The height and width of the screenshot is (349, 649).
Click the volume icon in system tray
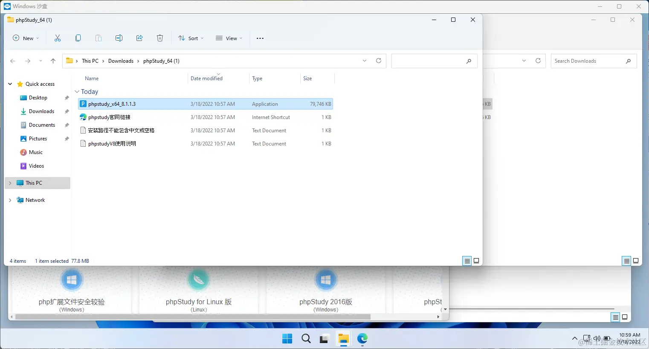(x=597, y=338)
